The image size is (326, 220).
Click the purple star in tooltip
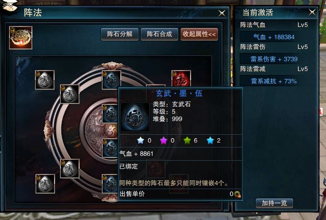(x=163, y=141)
